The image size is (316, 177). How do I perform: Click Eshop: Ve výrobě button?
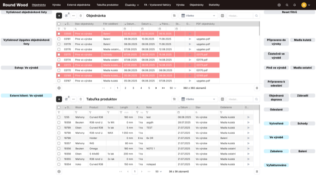tap(26, 68)
